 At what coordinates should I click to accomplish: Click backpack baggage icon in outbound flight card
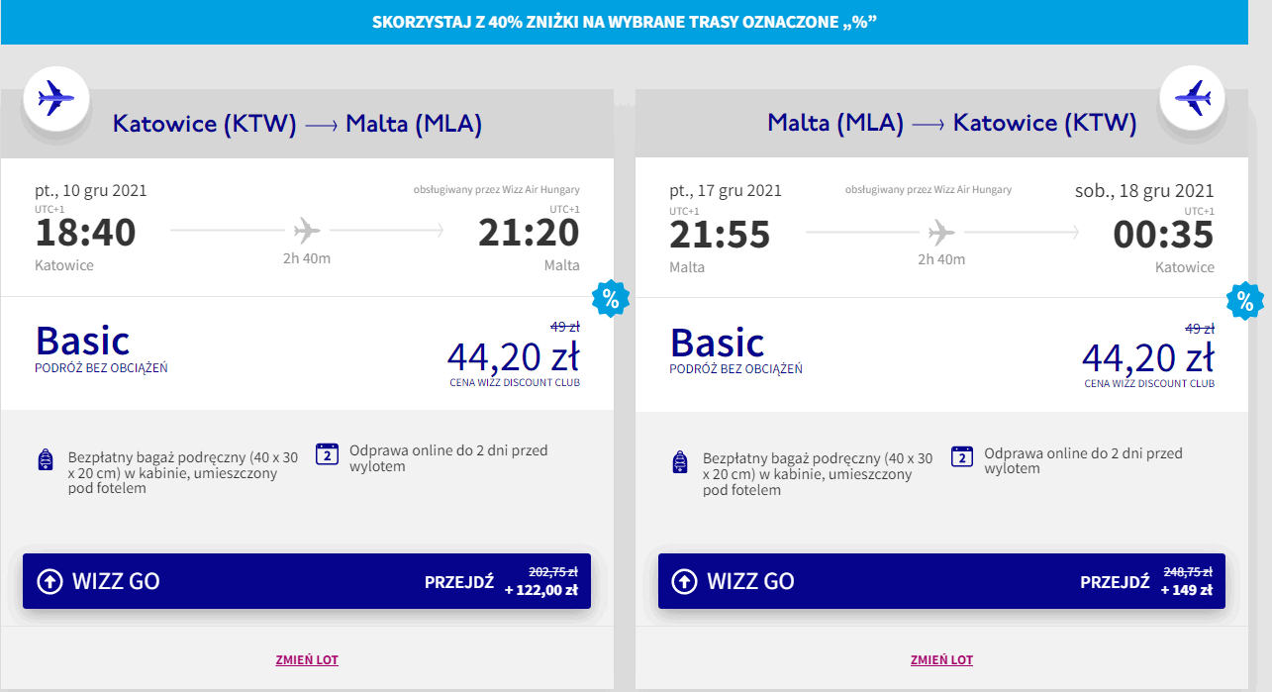coord(46,460)
